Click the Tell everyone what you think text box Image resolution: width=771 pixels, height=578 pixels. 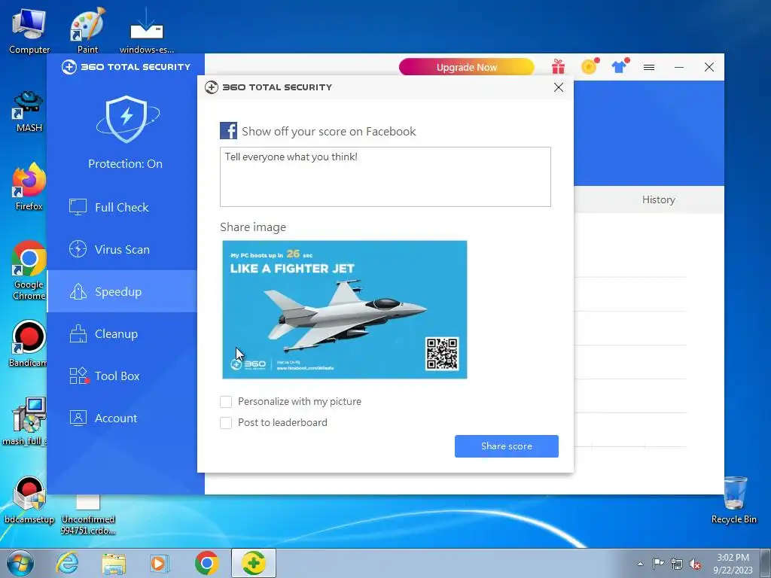click(385, 177)
